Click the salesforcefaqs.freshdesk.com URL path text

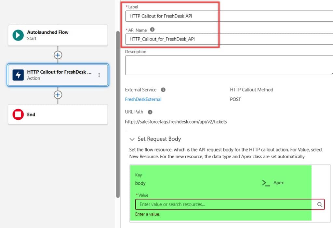pos(176,122)
